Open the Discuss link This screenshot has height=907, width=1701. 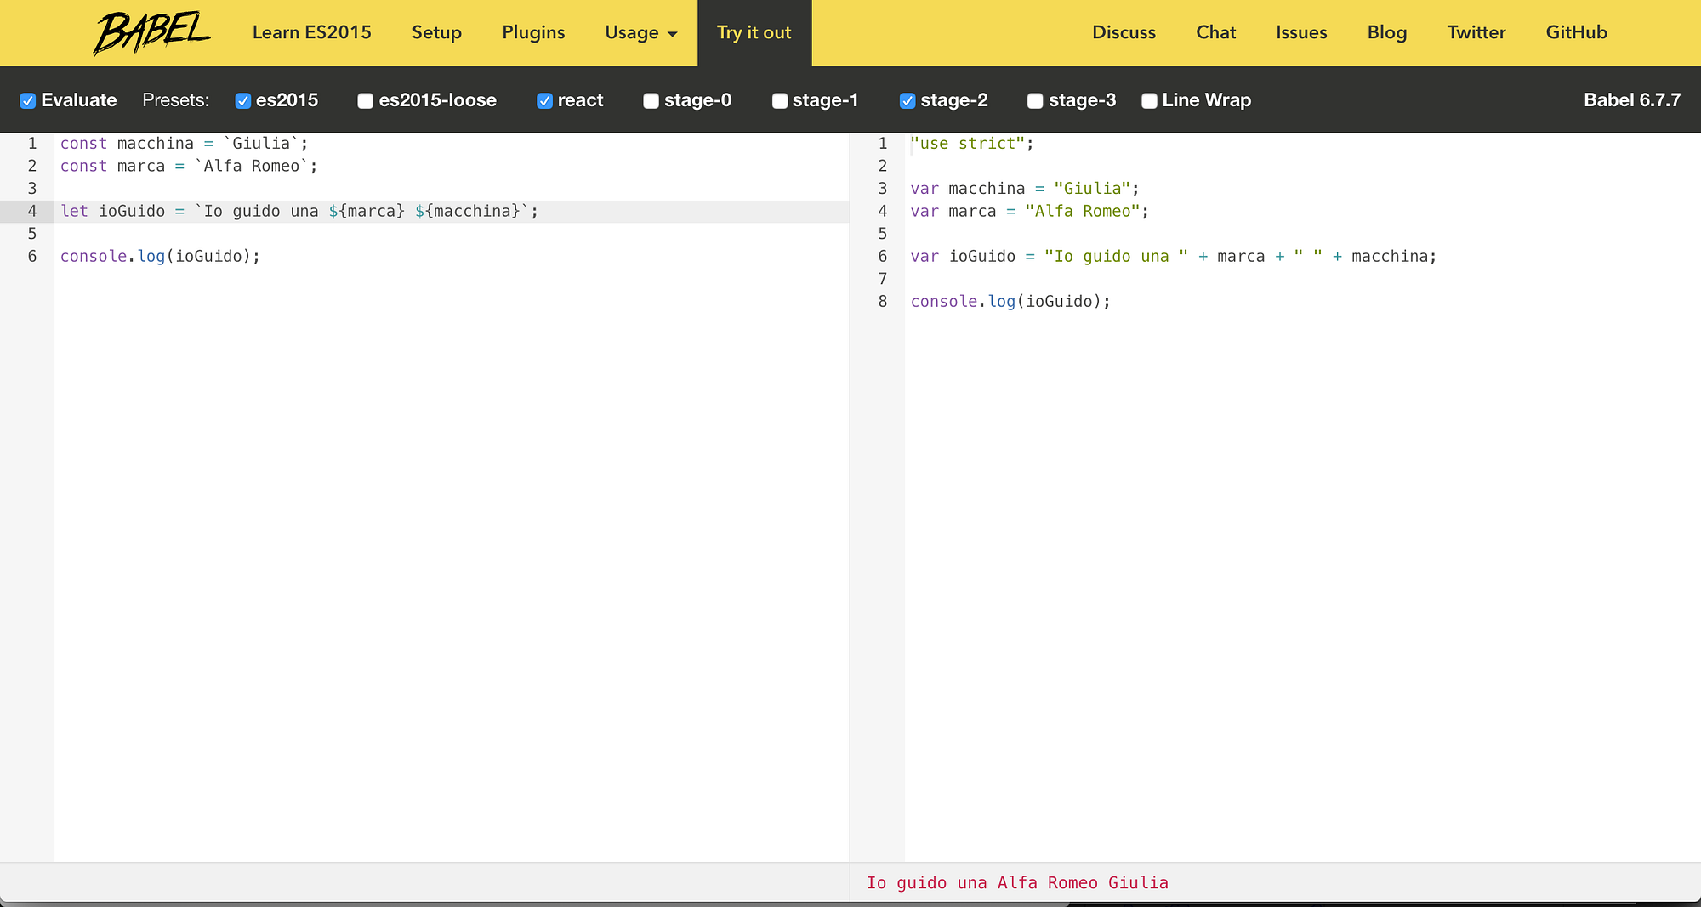1124,32
